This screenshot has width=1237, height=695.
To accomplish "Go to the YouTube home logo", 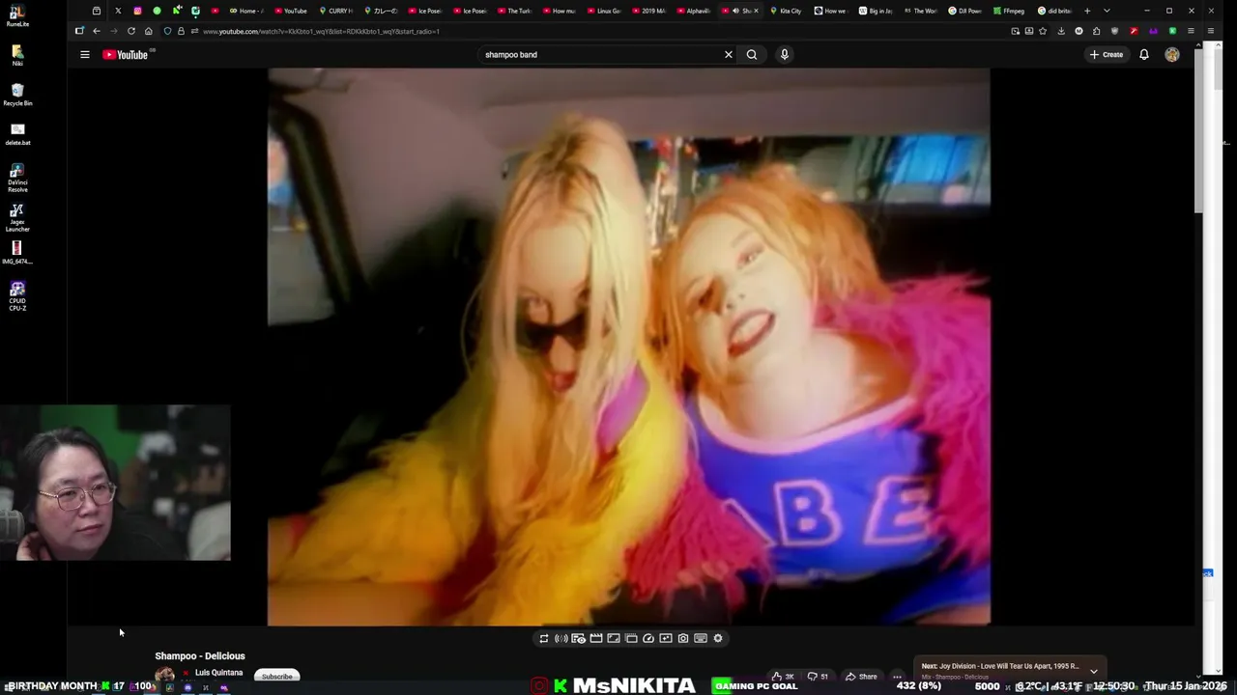I will (126, 55).
